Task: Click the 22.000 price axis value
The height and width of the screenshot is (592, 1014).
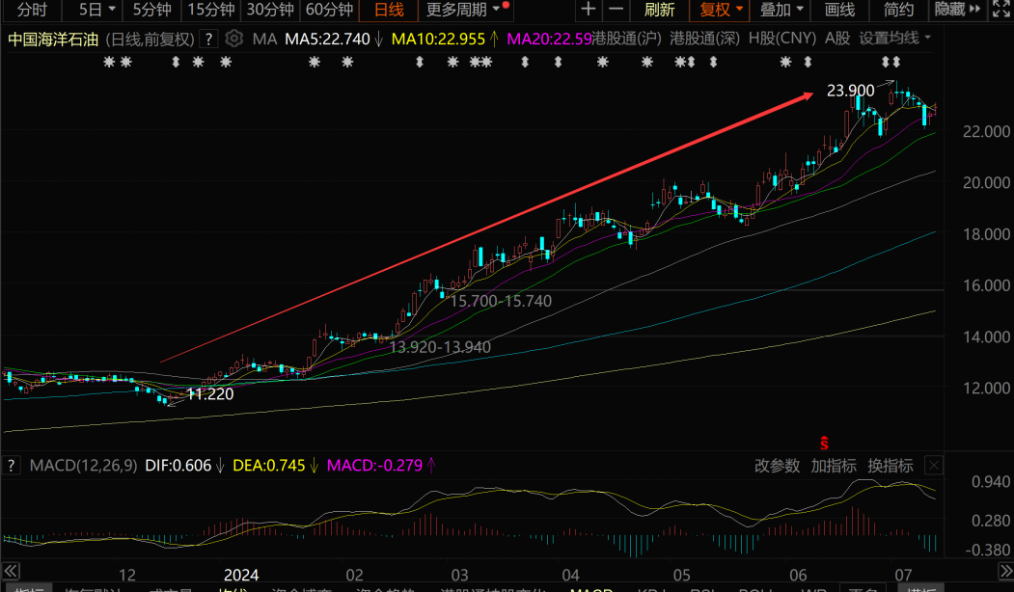Action: [x=986, y=132]
